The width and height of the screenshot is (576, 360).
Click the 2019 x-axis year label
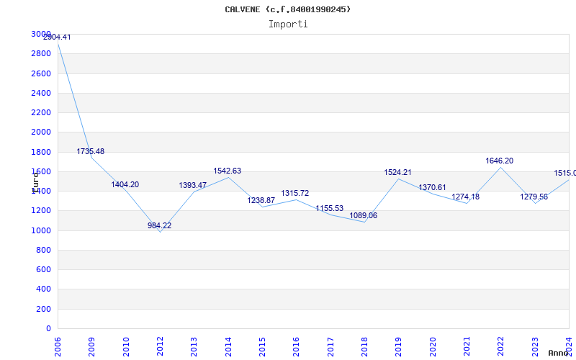(x=399, y=347)
